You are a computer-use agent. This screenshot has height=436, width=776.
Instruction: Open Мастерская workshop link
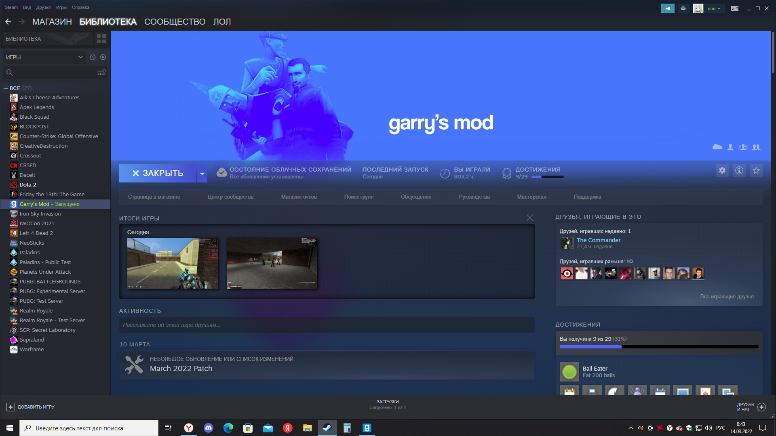coord(532,197)
